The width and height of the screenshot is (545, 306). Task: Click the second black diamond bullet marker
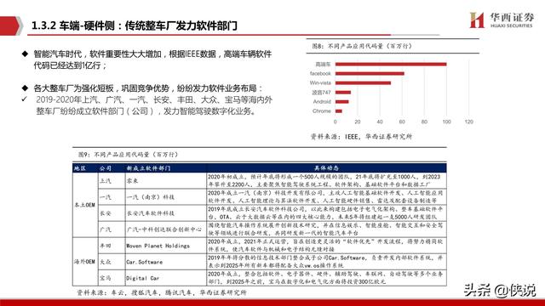(25, 88)
